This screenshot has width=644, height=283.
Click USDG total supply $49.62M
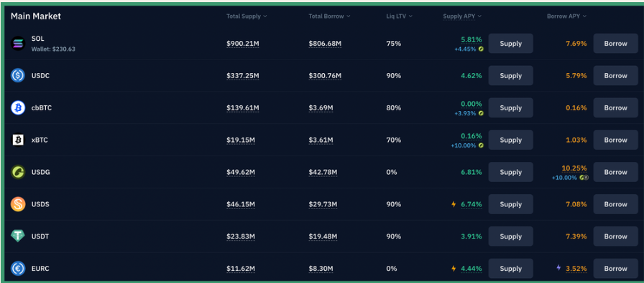(x=241, y=172)
